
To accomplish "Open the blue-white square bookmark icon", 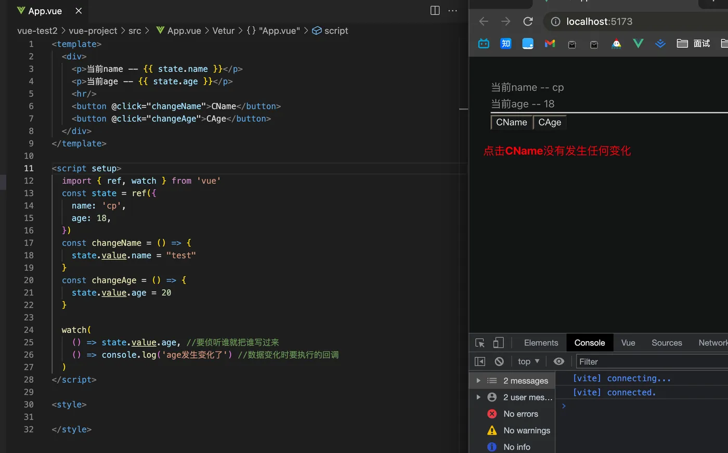I will (528, 44).
